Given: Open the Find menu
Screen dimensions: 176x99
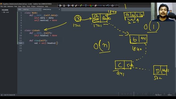Looking at the screenshot, I should tap(15, 6).
